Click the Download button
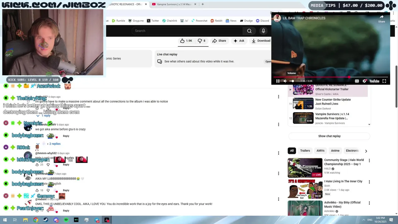This screenshot has height=224, width=398. (x=261, y=41)
